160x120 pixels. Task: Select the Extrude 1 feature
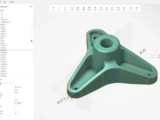3,48
